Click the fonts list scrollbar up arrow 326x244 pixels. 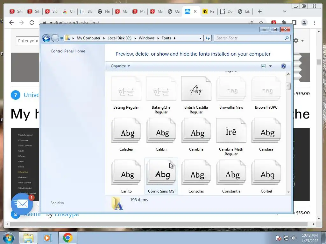click(288, 74)
